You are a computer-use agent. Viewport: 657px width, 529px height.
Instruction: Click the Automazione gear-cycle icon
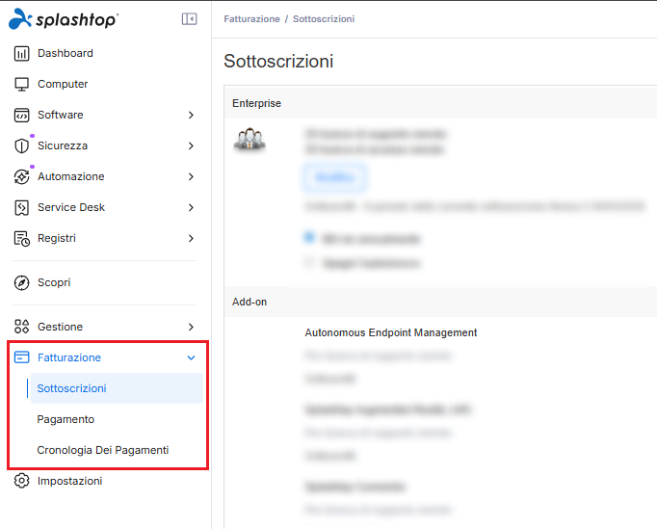pos(22,176)
